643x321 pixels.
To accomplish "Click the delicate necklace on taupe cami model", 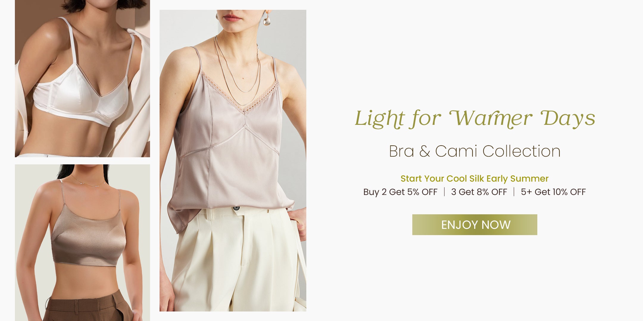I will [88, 182].
